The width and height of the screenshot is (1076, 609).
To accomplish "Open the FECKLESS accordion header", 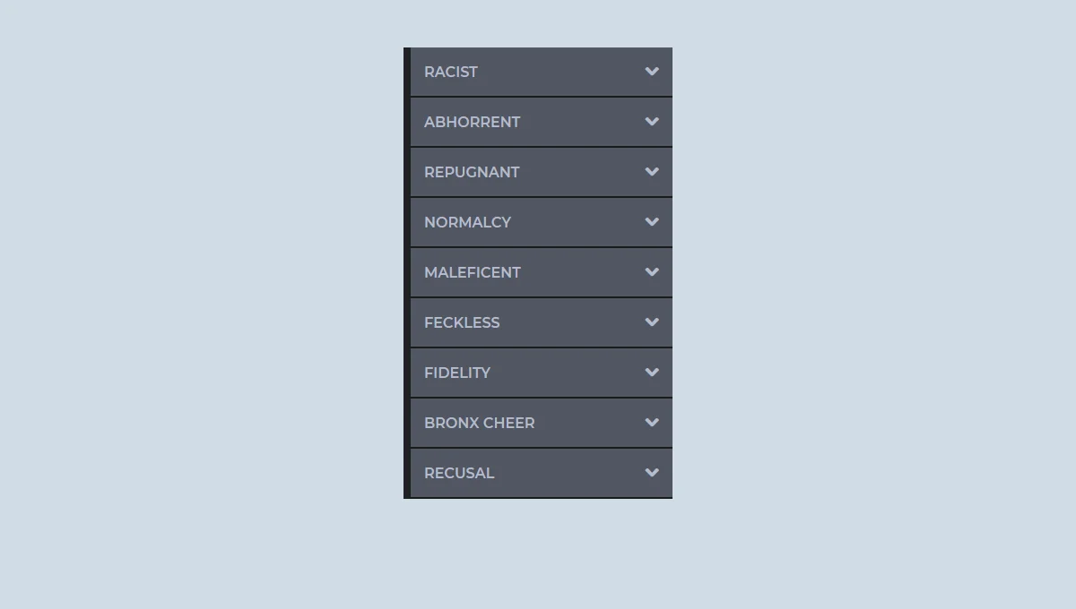I will pyautogui.click(x=462, y=322).
